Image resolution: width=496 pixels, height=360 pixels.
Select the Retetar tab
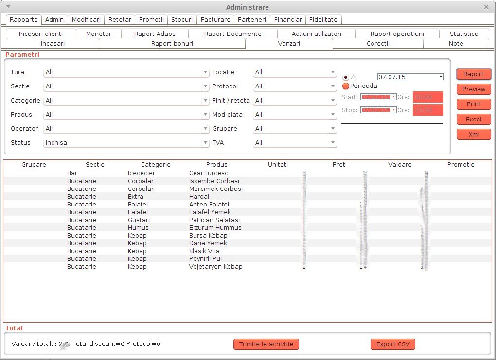pyautogui.click(x=120, y=19)
